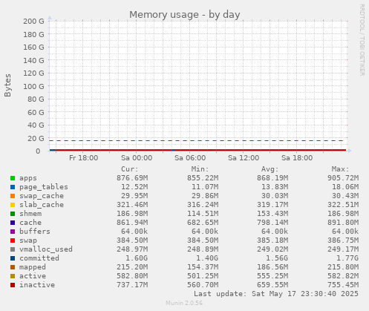Click the red swap legend swatch
369x311 pixels.
(13, 240)
